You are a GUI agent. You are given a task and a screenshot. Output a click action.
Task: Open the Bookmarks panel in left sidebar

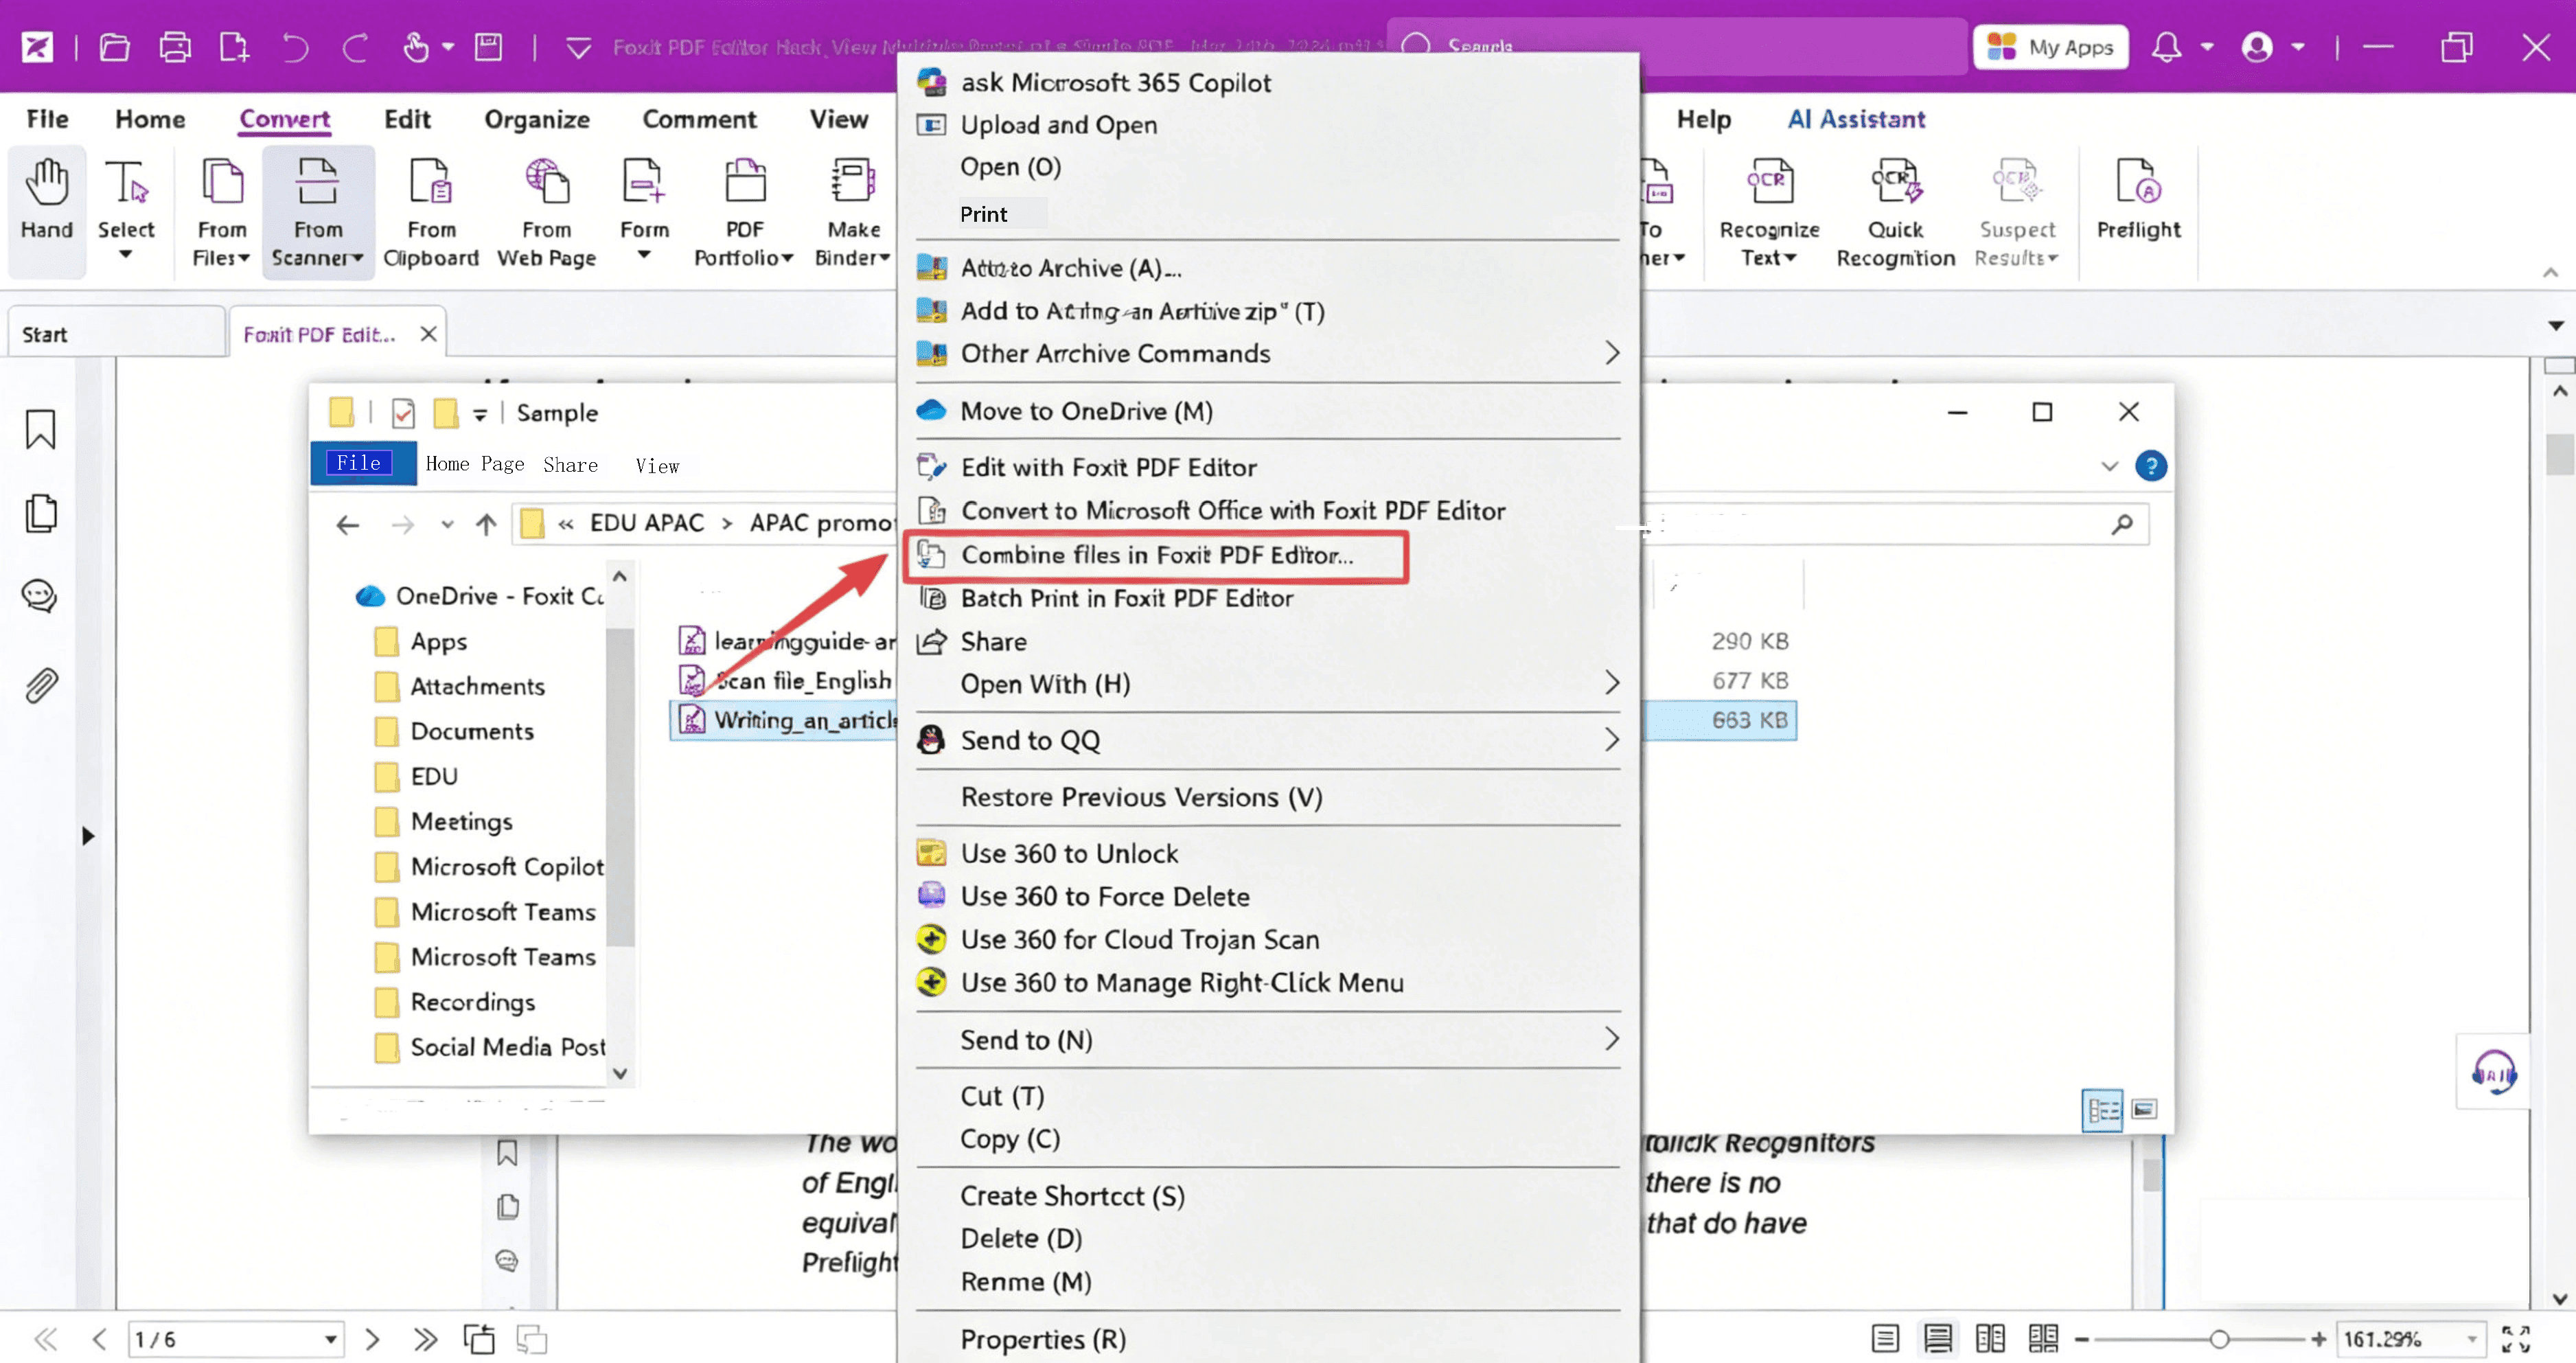coord(41,429)
